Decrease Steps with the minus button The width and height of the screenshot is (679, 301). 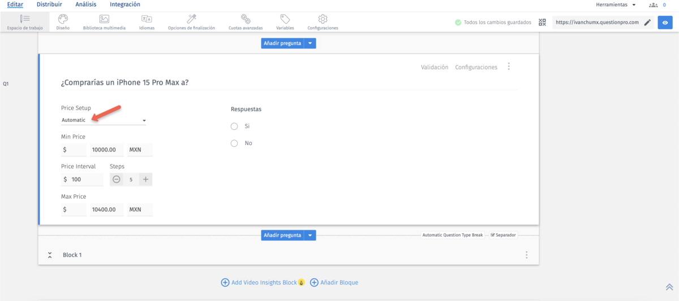click(117, 179)
